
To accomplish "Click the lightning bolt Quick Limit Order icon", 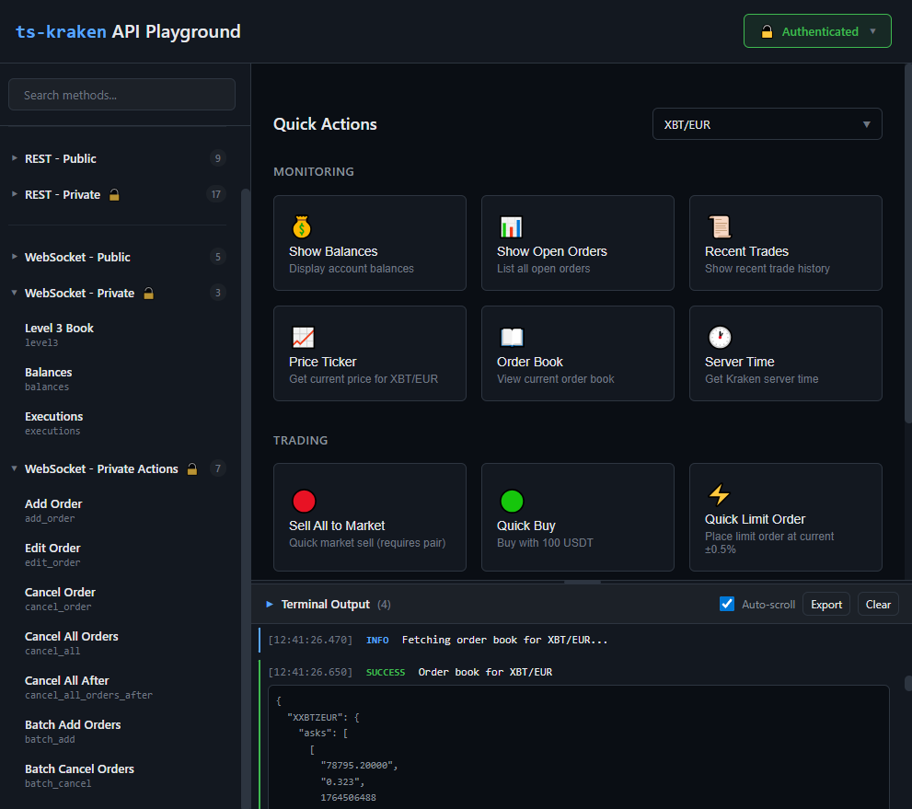I will tap(719, 495).
